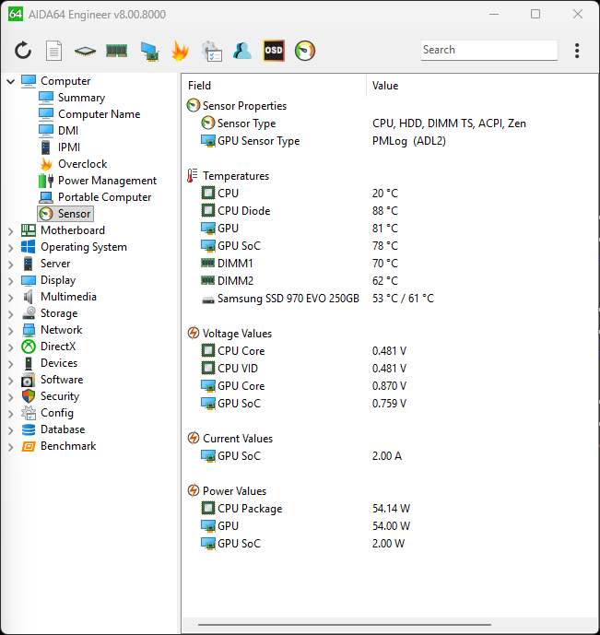The height and width of the screenshot is (635, 600).
Task: Select the GPU Sensor Type row
Action: [x=390, y=141]
